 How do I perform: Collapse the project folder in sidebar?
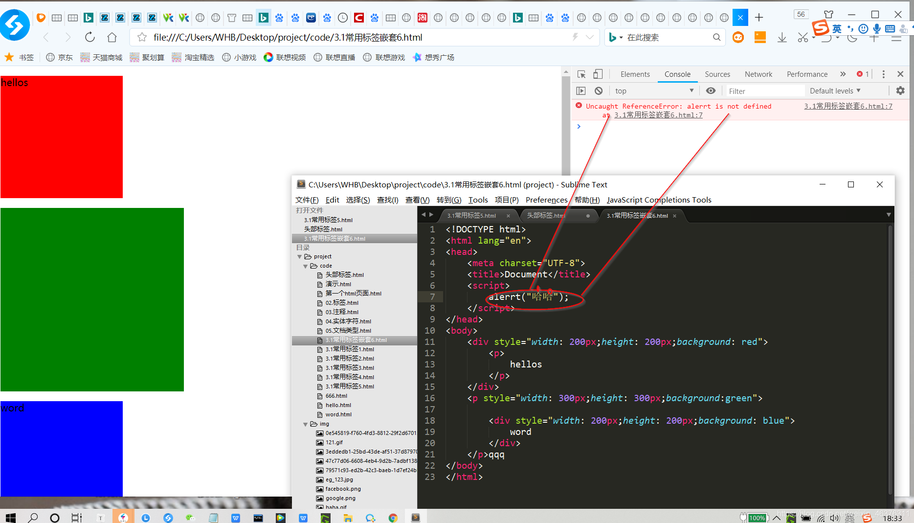pyautogui.click(x=299, y=256)
